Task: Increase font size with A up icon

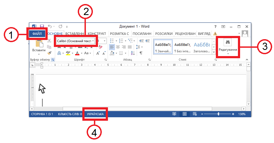Action: click(x=98, y=53)
